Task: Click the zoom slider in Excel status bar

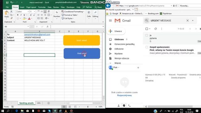Action: [x=88, y=107]
